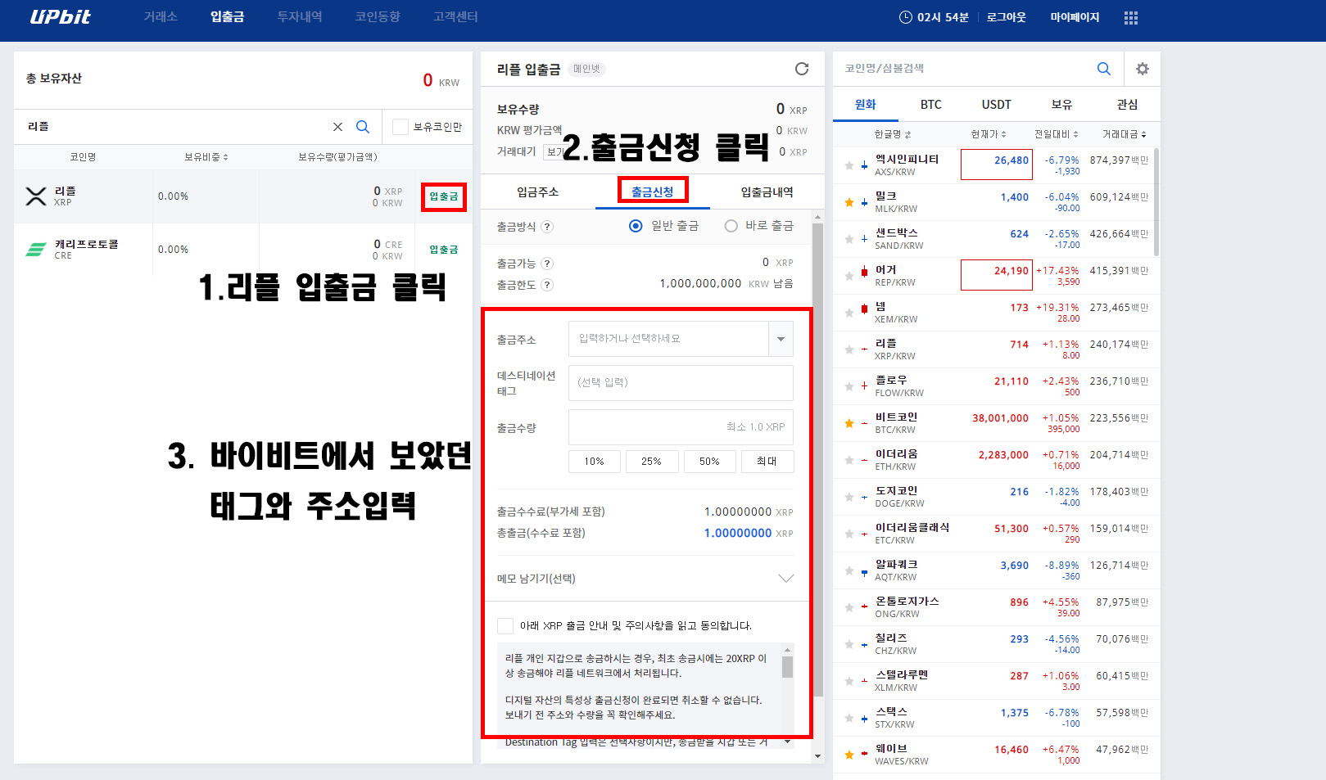Click the search icon in 코인명/심볼검색

tap(1103, 69)
